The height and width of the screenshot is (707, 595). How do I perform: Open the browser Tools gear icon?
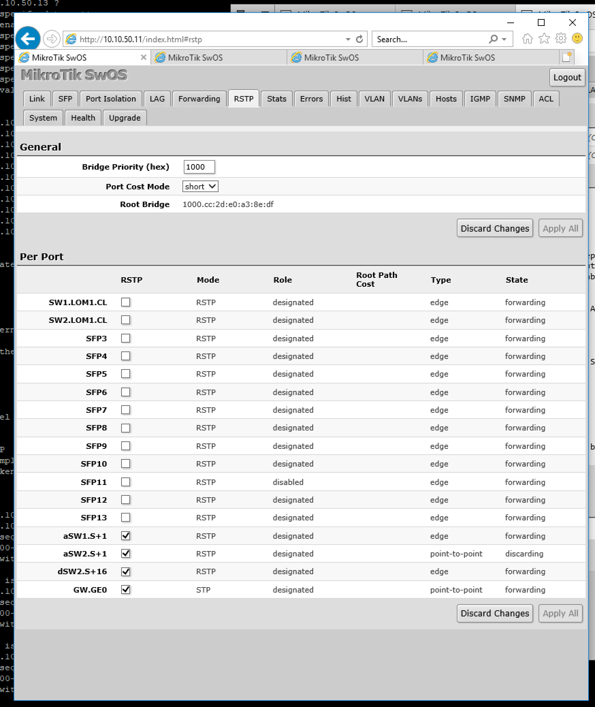(x=561, y=38)
